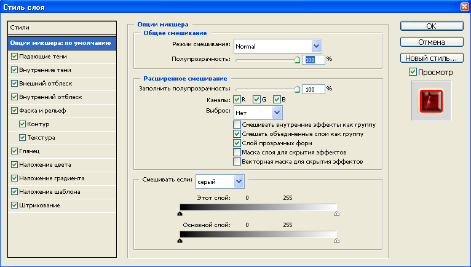Close the Стиль слоя dialog
471x267 pixels.
click(x=465, y=7)
